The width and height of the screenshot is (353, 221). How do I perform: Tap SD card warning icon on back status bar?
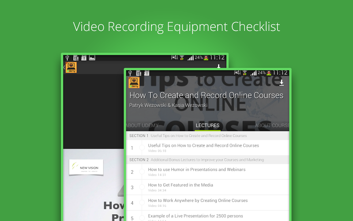(x=84, y=58)
